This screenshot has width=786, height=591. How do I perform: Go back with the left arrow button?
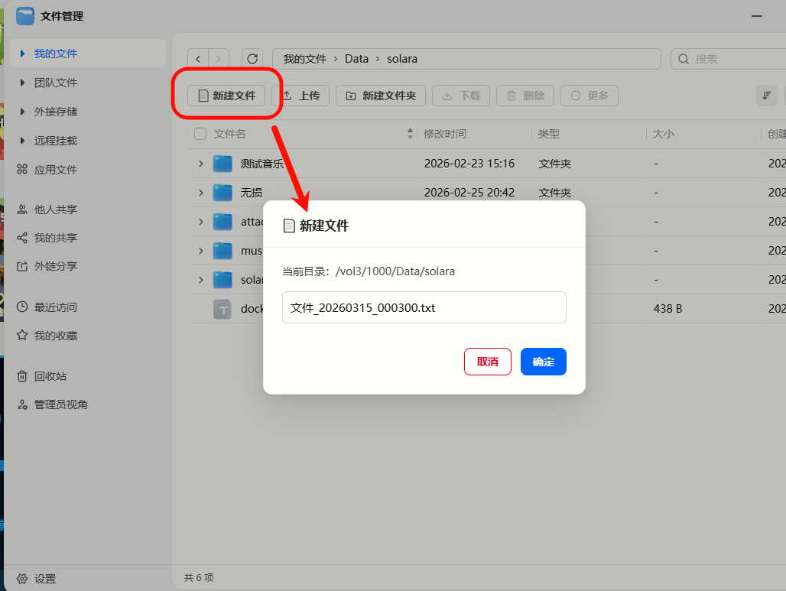(198, 59)
